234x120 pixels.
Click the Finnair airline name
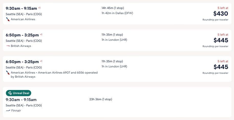[16, 111]
